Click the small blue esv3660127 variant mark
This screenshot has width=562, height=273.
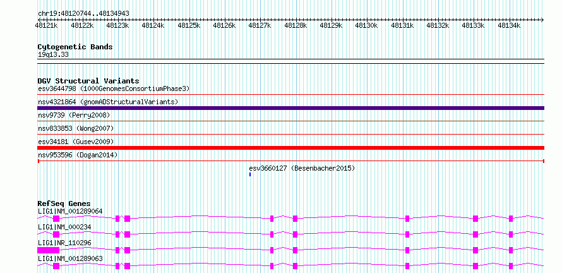(x=250, y=174)
